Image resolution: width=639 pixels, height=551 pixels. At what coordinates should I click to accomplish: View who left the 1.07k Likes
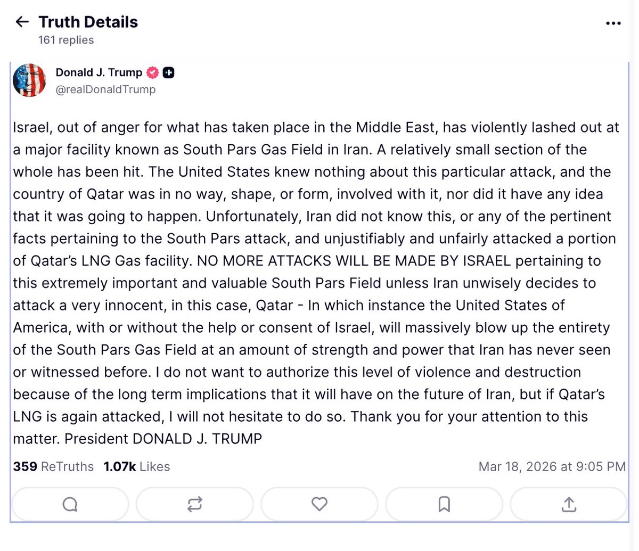point(136,466)
